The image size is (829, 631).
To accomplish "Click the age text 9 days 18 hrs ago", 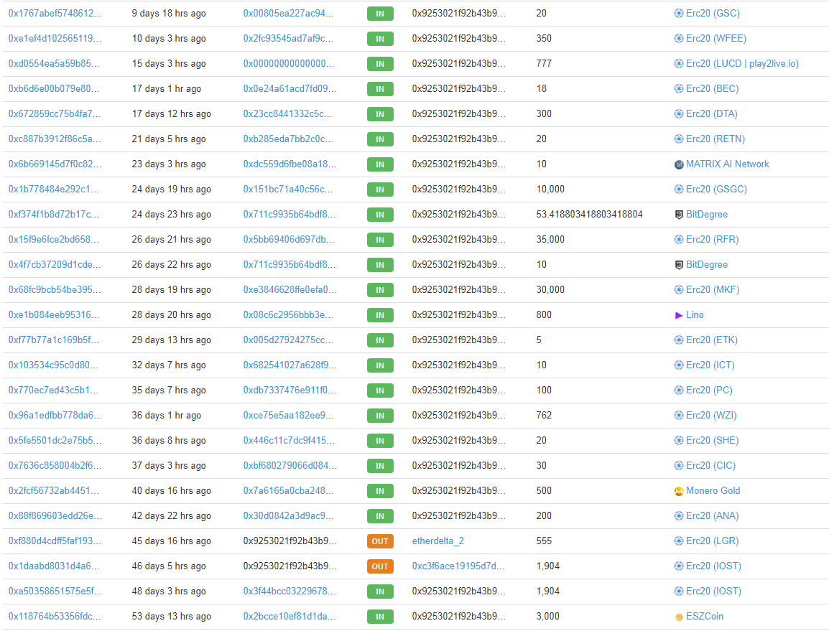I will tap(169, 13).
